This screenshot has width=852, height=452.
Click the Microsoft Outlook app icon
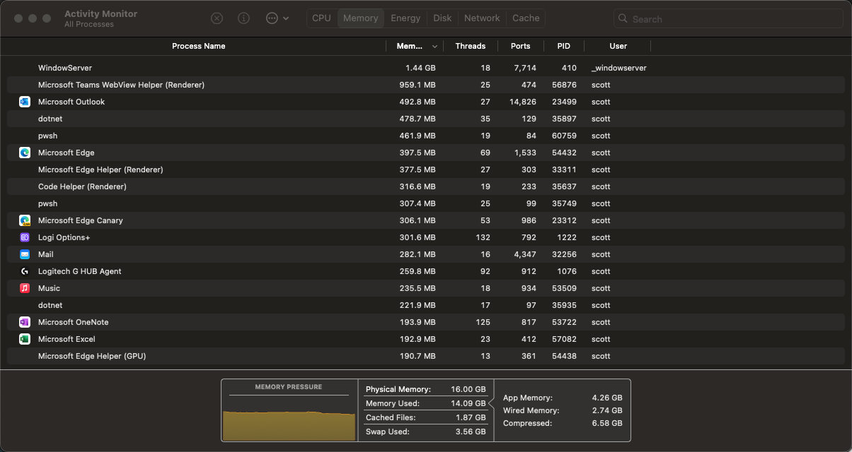[25, 102]
